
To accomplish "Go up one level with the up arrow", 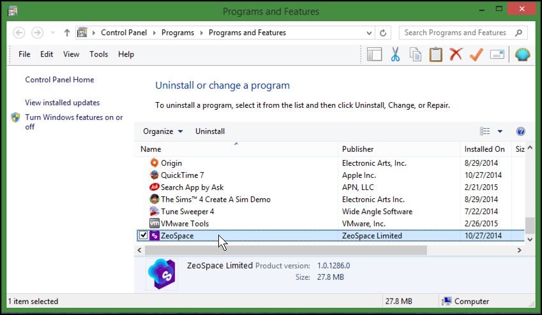I will click(67, 33).
